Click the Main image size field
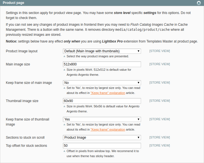The width and height of the screenshot is (204, 163). (102, 64)
